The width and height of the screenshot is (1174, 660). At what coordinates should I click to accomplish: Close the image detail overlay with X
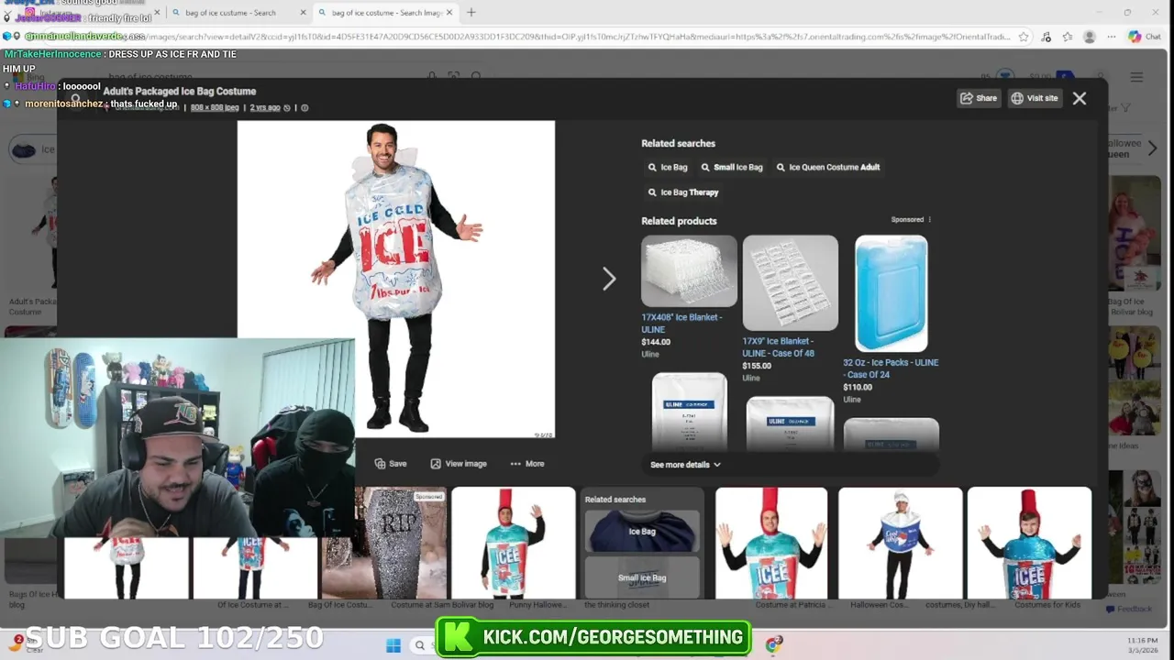click(x=1080, y=98)
